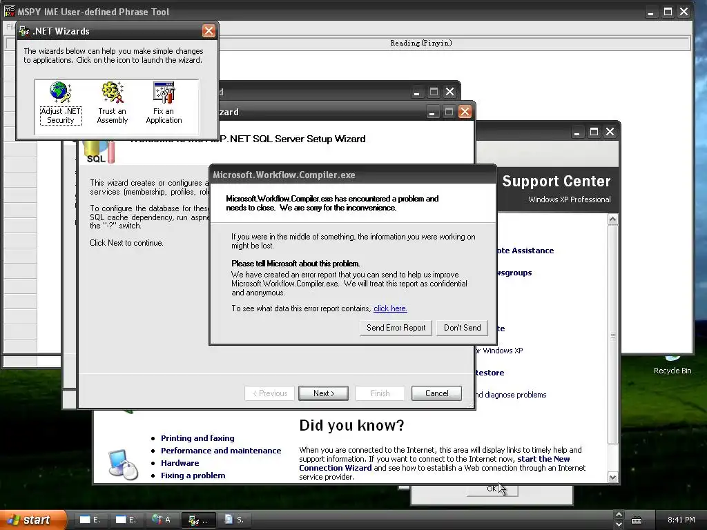Switch to the 'S.' taskbar button
The image size is (707, 530).
tap(235, 520)
